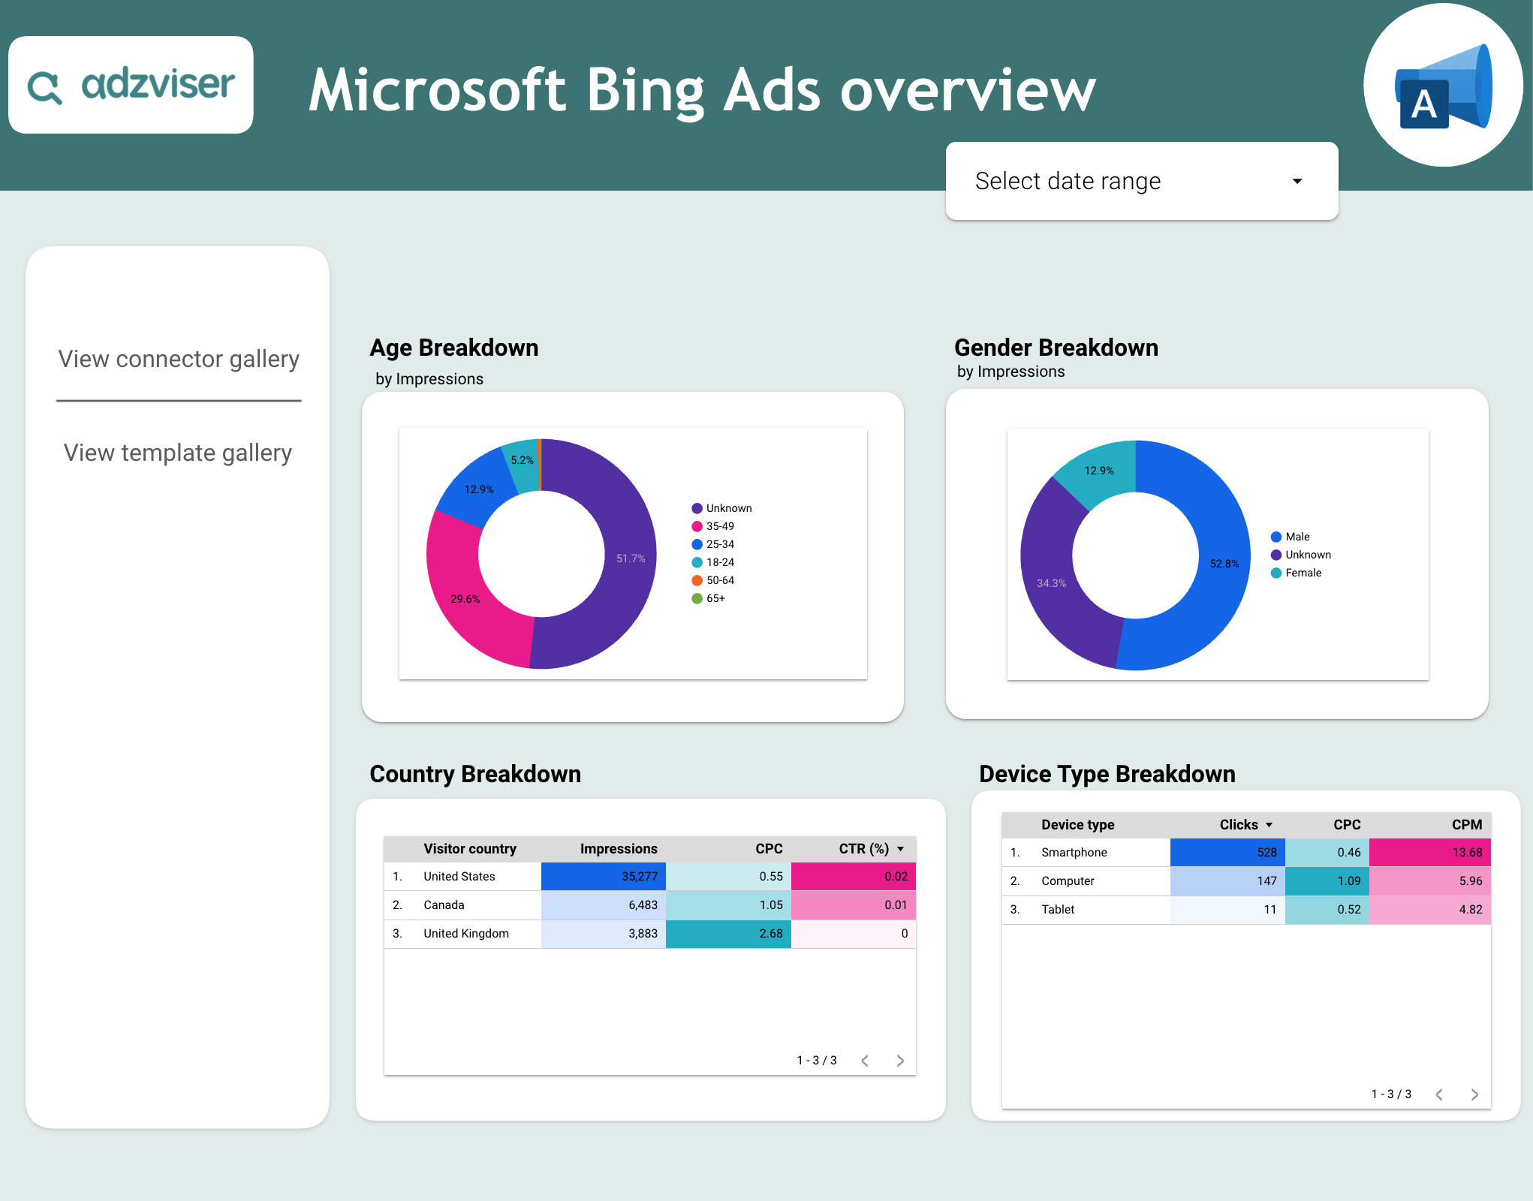Select the 65+ legend entry

[708, 598]
